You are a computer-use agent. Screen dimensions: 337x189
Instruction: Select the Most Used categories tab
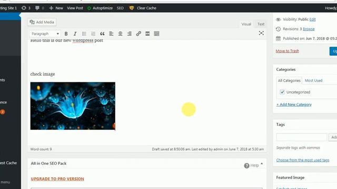314,80
